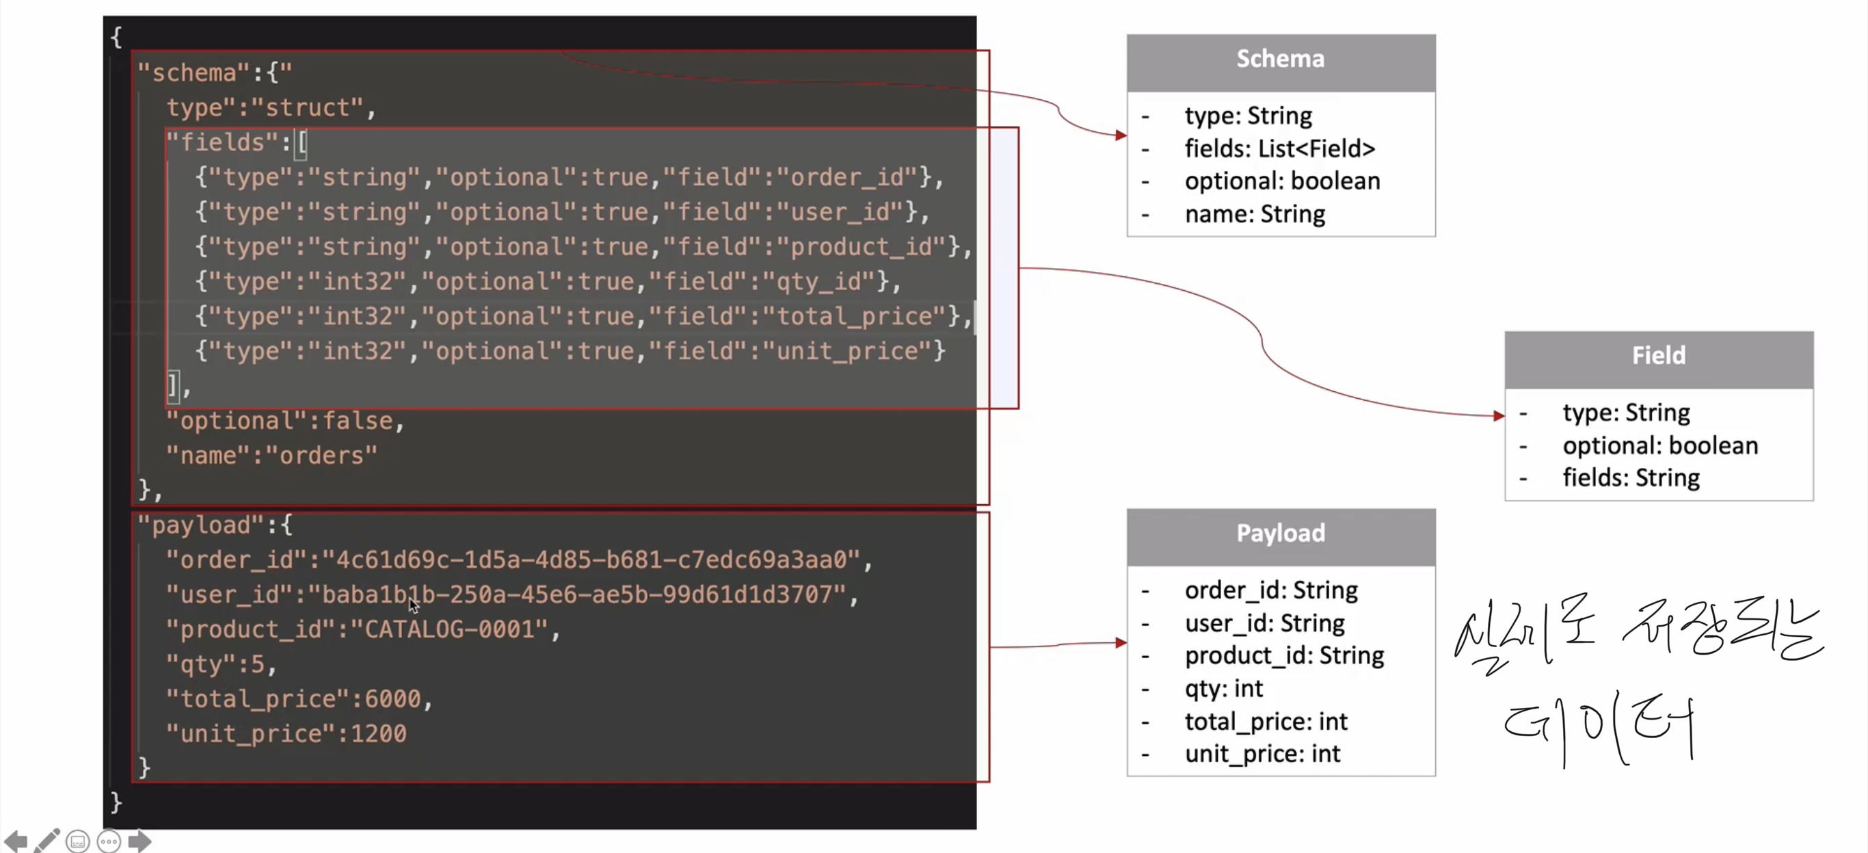The width and height of the screenshot is (1868, 853).
Task: Select "order_id: String" in Payload box
Action: [1271, 590]
